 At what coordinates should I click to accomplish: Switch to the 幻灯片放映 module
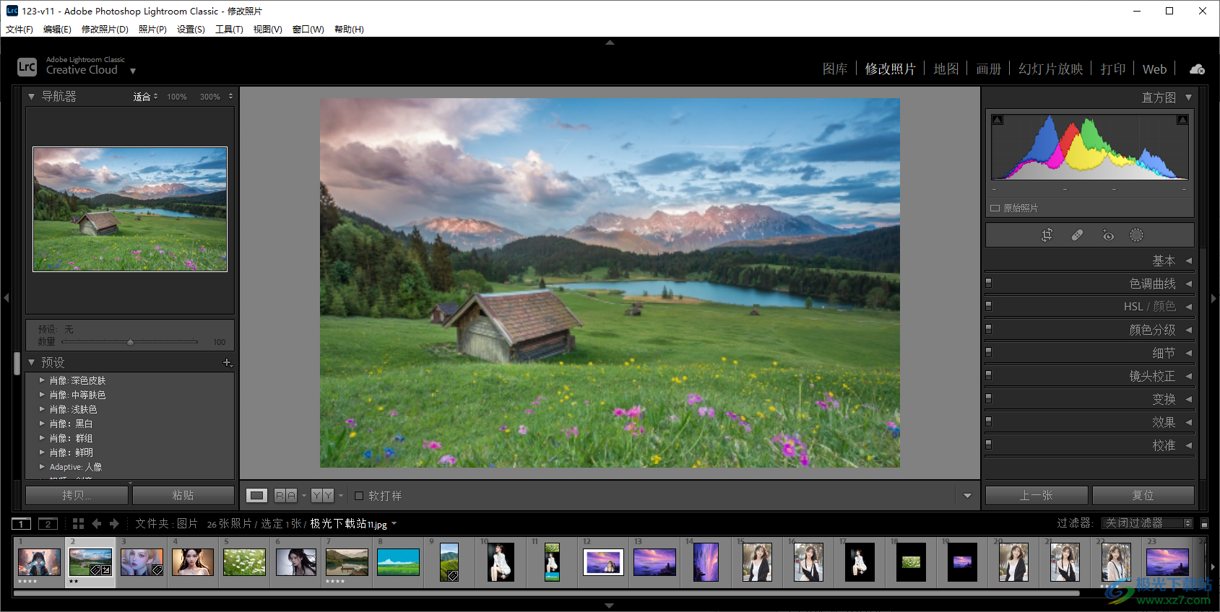click(1051, 69)
